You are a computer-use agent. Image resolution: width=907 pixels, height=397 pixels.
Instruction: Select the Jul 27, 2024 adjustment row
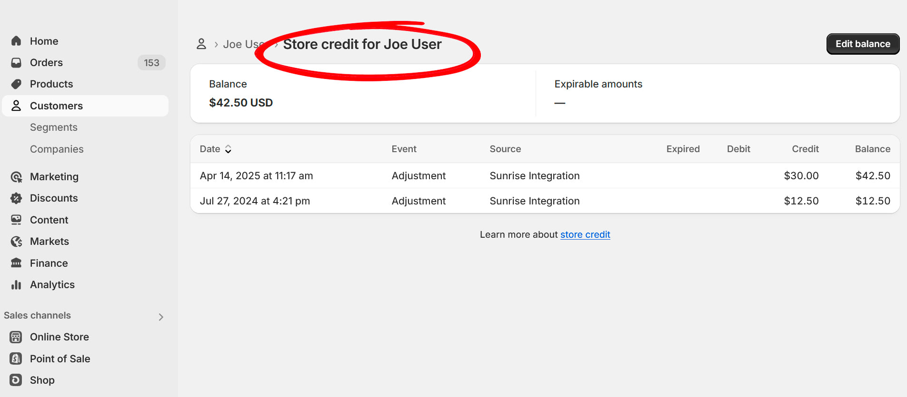click(x=545, y=201)
